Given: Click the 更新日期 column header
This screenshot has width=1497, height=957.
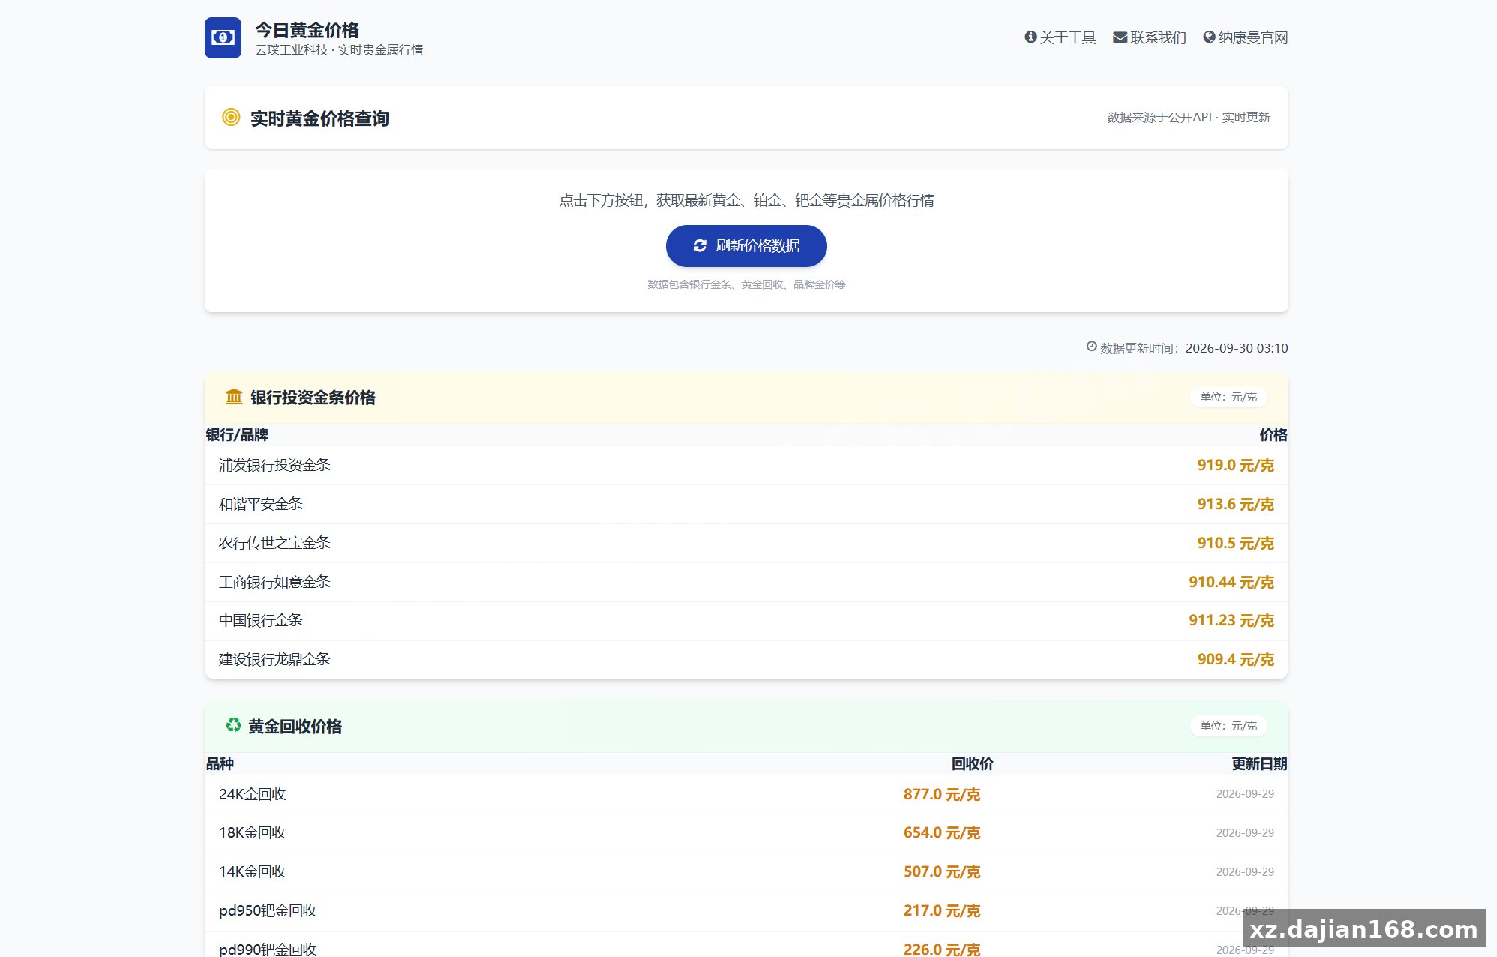Looking at the screenshot, I should pos(1259,764).
